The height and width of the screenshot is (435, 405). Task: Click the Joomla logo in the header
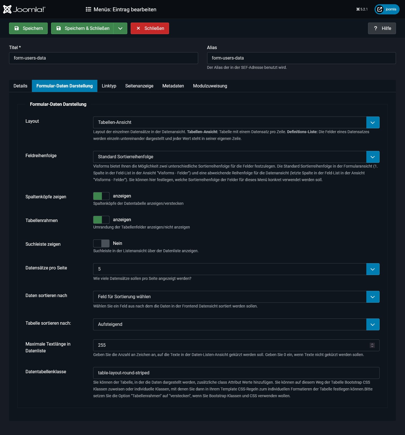coord(24,9)
